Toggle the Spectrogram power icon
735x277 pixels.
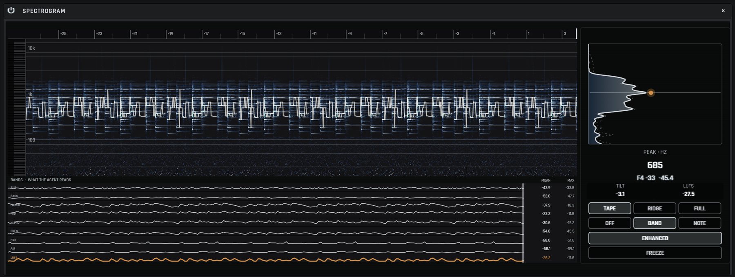pyautogui.click(x=11, y=11)
